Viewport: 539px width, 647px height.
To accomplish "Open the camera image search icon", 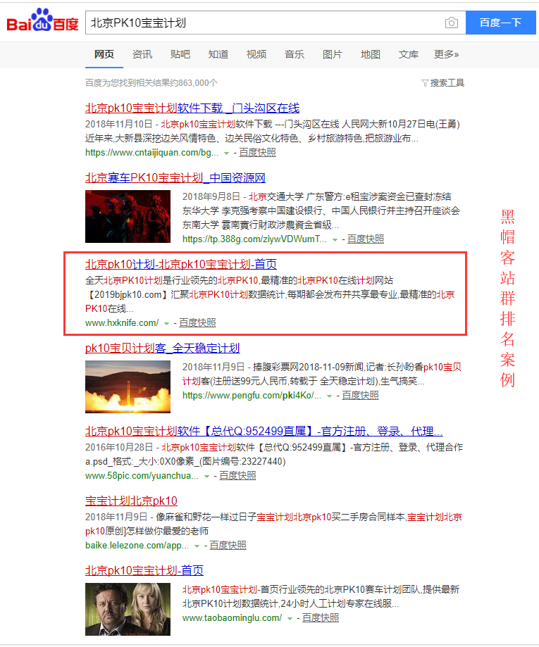I will coord(452,23).
